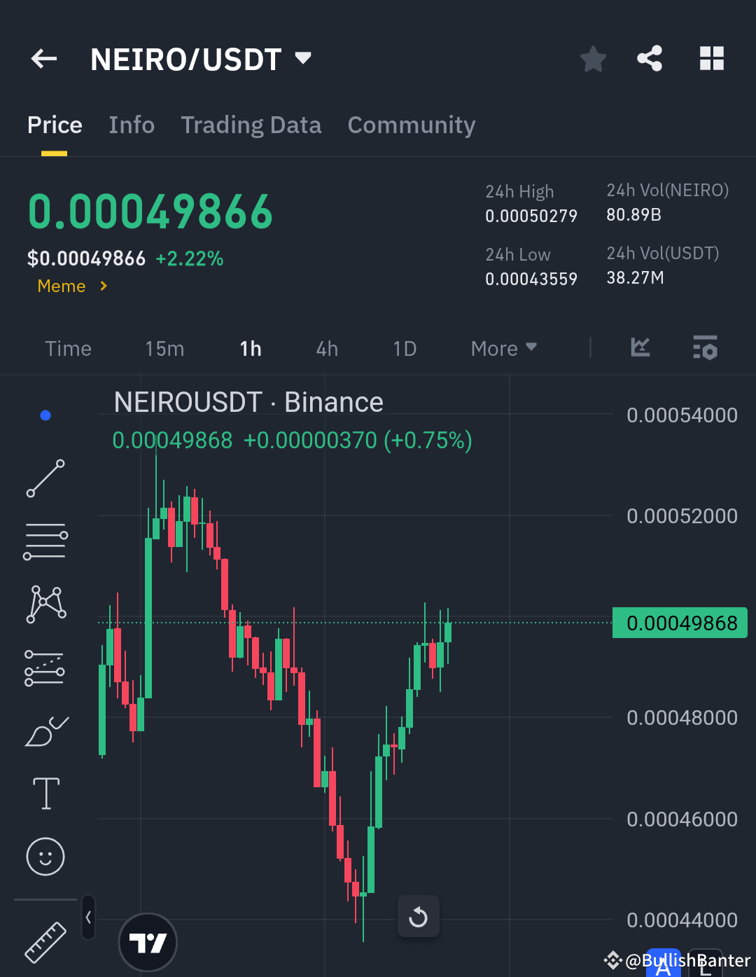Open the emoji sticker tool
The width and height of the screenshot is (756, 977).
tap(45, 855)
